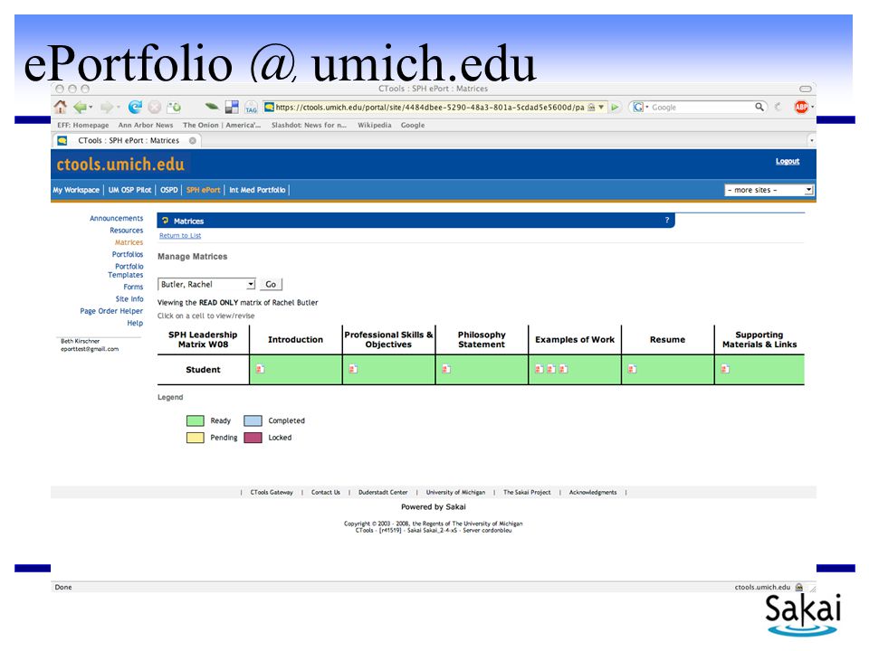Switch to OSPD site tab
Image resolution: width=869 pixels, height=651 pixels.
coord(169,190)
